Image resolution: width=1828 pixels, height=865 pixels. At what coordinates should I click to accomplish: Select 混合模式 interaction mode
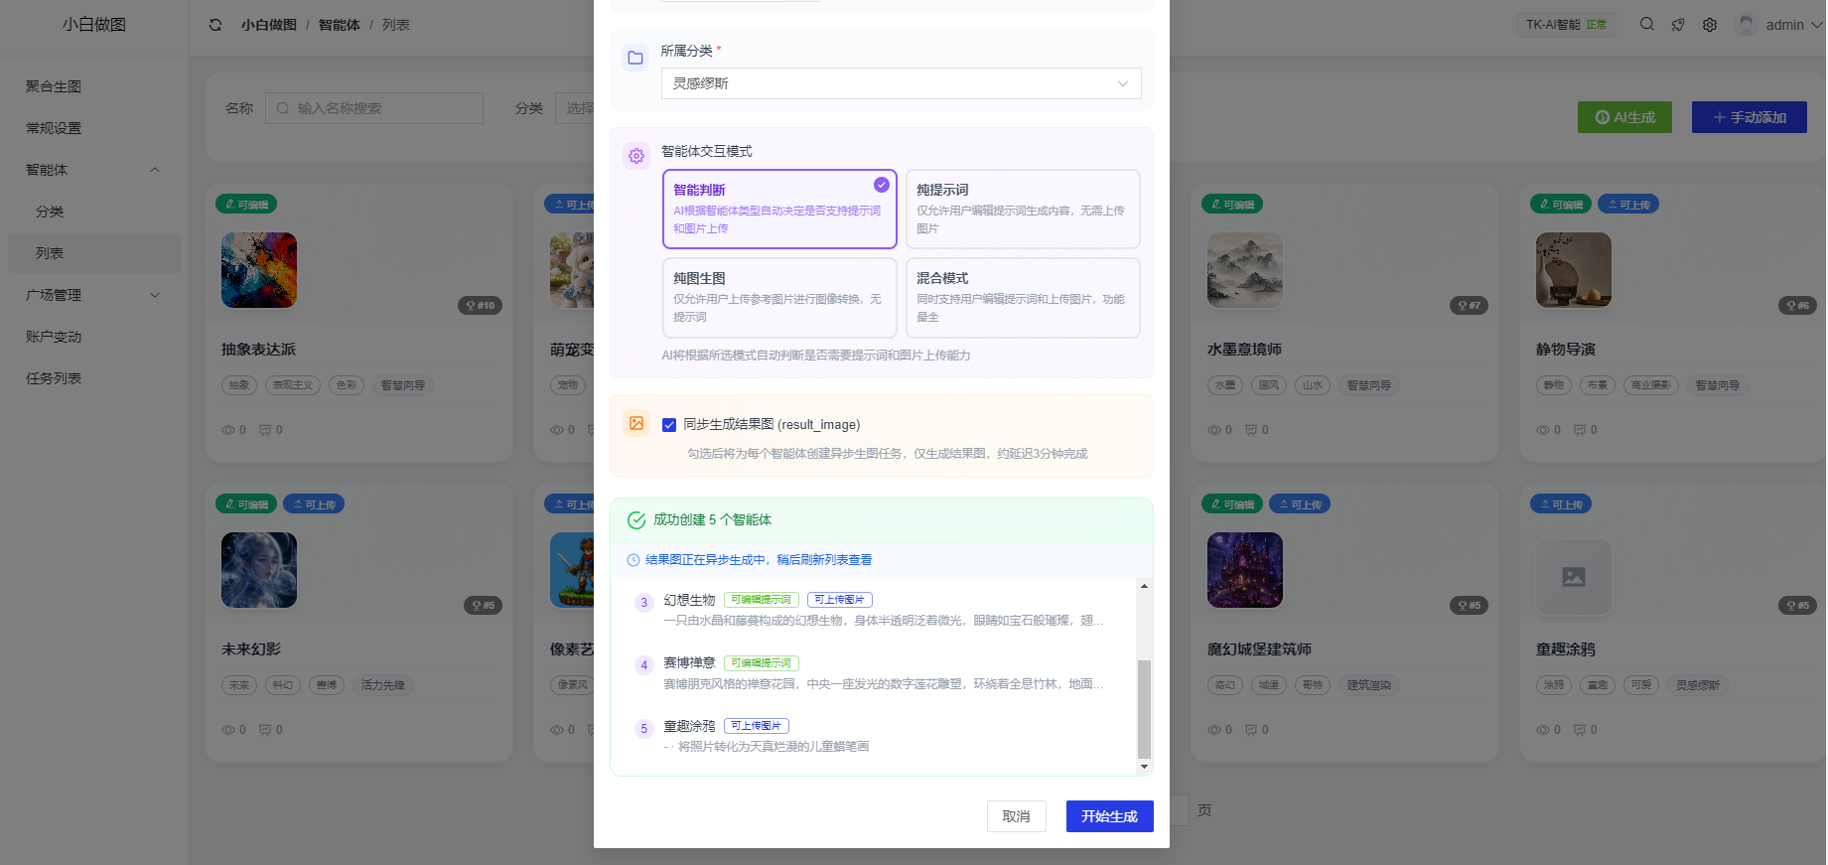(1023, 298)
